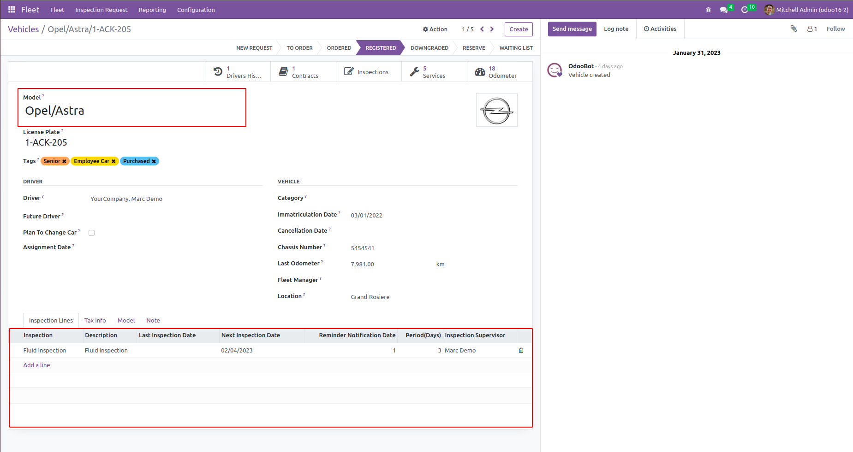Click the Fleet app title
853x452 pixels.
click(x=30, y=10)
